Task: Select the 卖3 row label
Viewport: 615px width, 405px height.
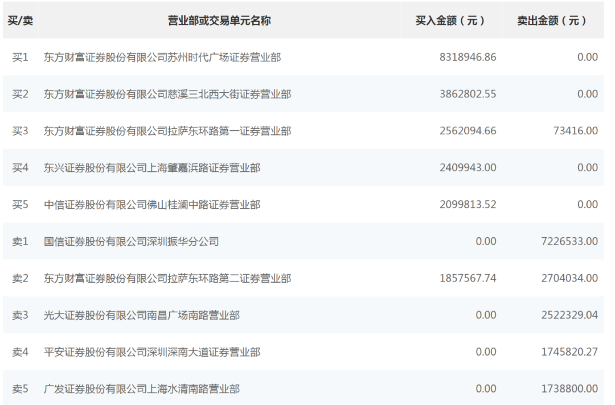Action: pyautogui.click(x=20, y=315)
